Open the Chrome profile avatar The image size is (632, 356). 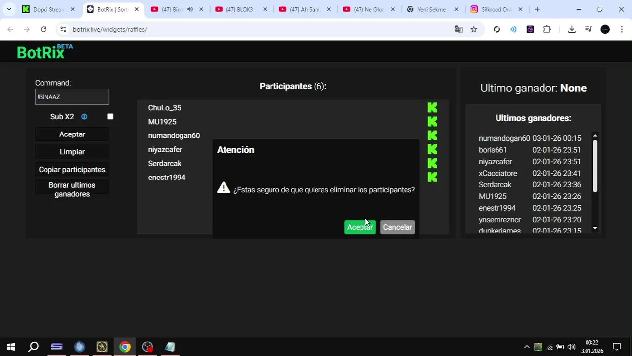(x=605, y=29)
